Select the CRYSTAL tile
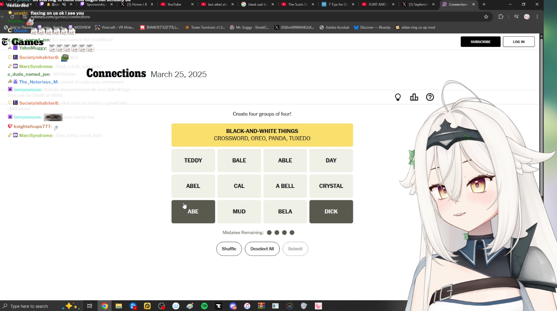The height and width of the screenshot is (311, 557). [331, 186]
